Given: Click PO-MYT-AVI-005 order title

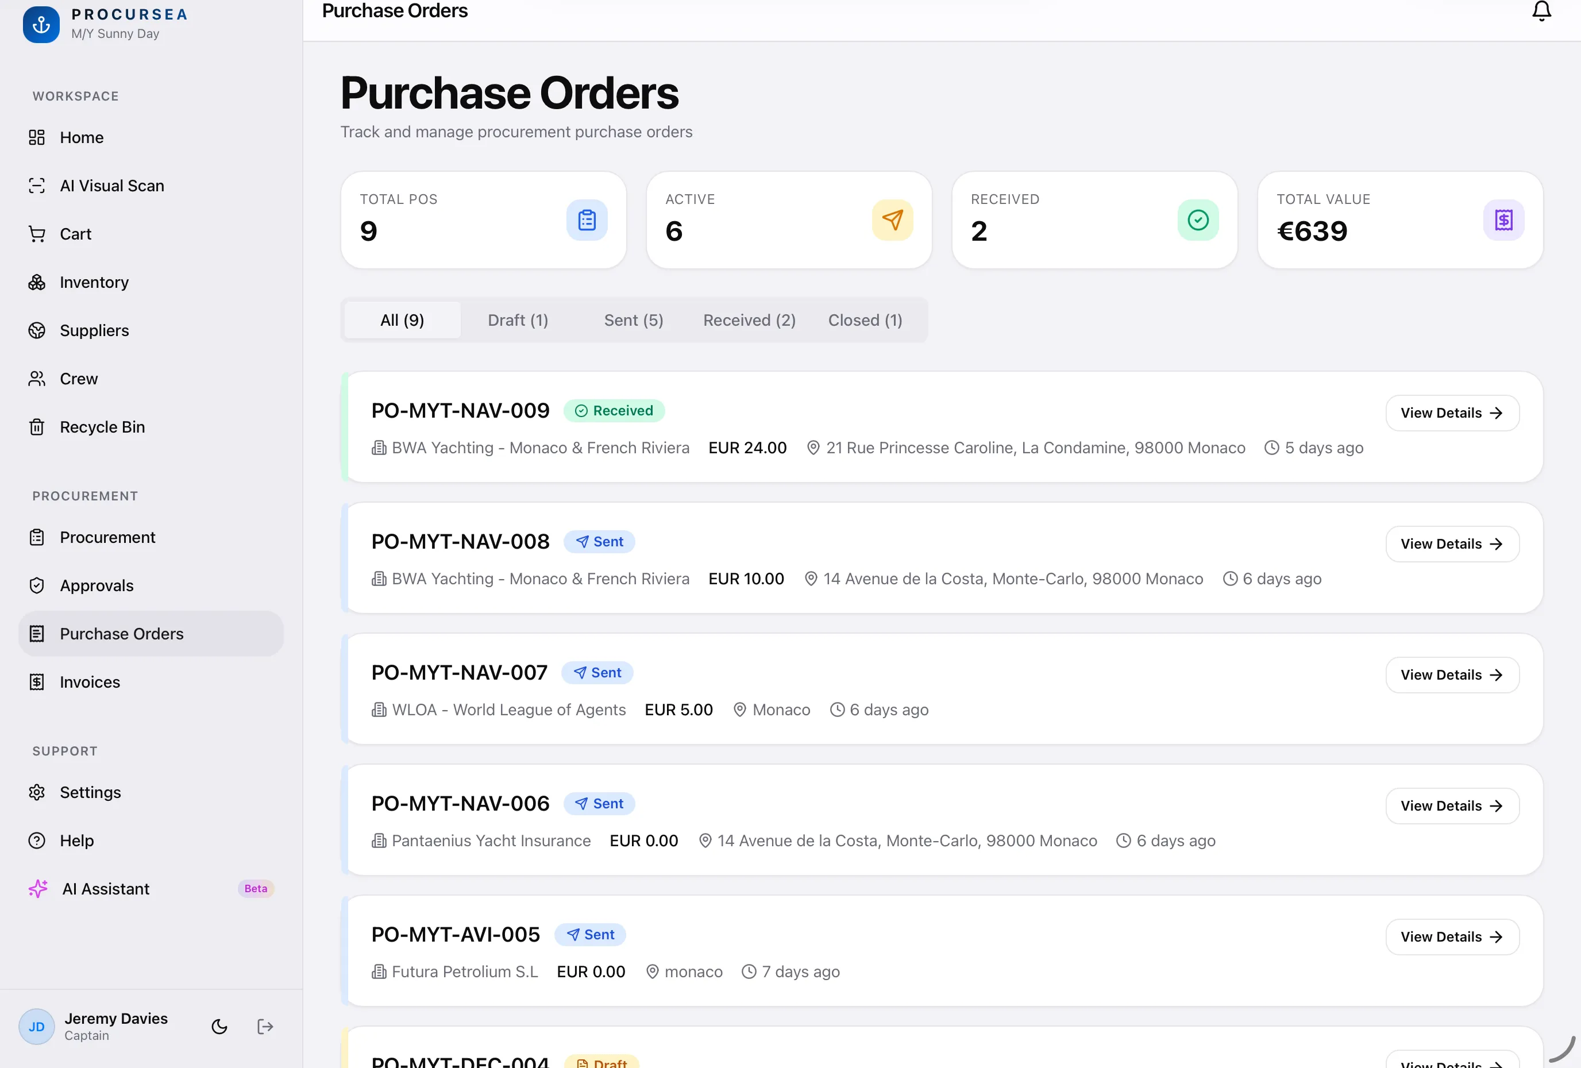Looking at the screenshot, I should (455, 935).
